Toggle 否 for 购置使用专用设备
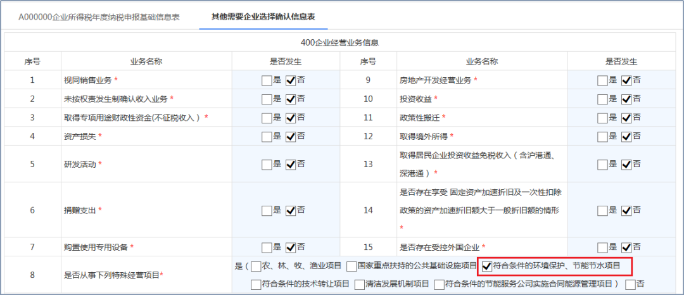 291,248
